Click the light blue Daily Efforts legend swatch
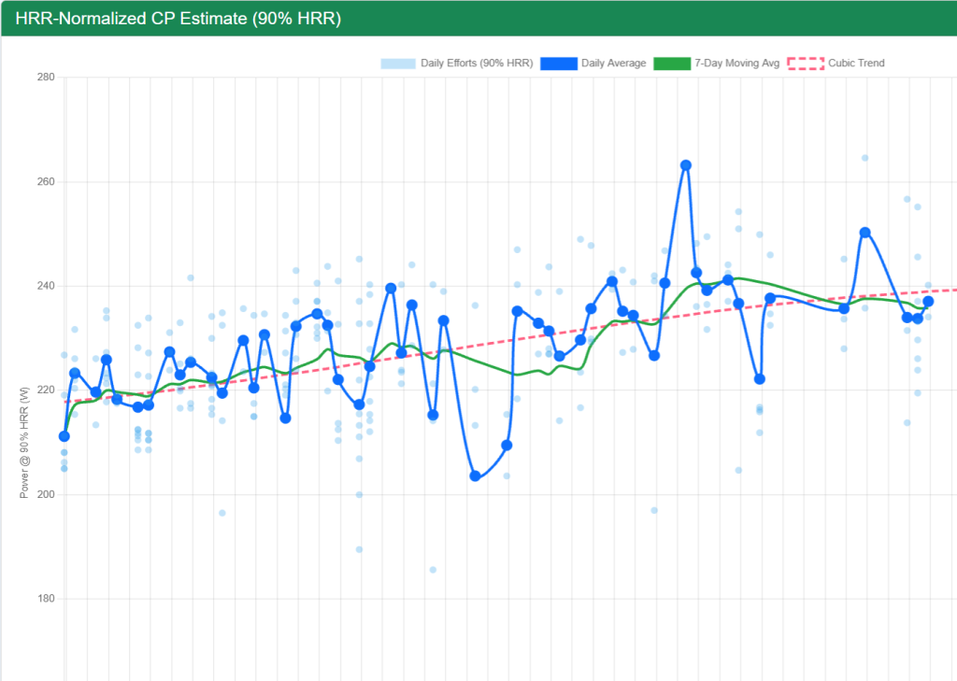The height and width of the screenshot is (681, 957). pos(397,63)
